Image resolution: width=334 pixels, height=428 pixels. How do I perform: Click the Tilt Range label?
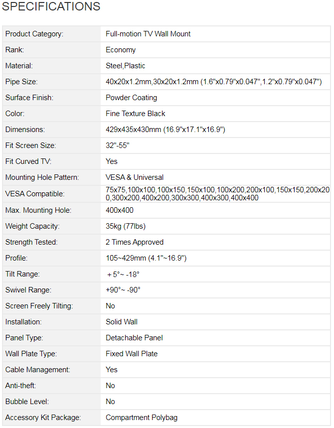[x=22, y=274]
